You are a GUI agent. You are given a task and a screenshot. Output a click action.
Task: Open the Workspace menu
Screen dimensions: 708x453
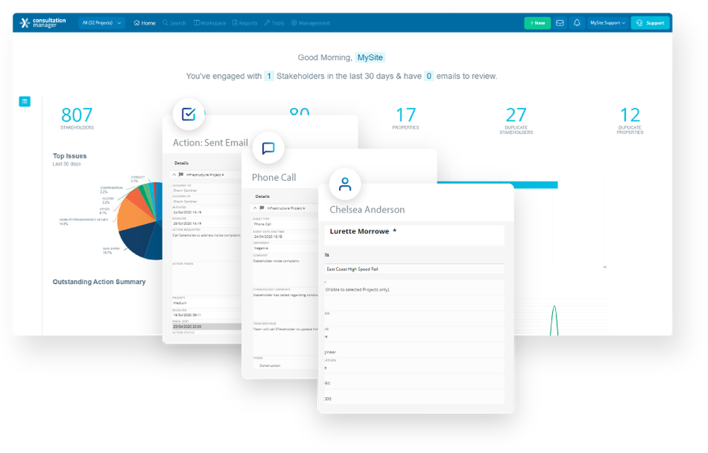(x=210, y=23)
